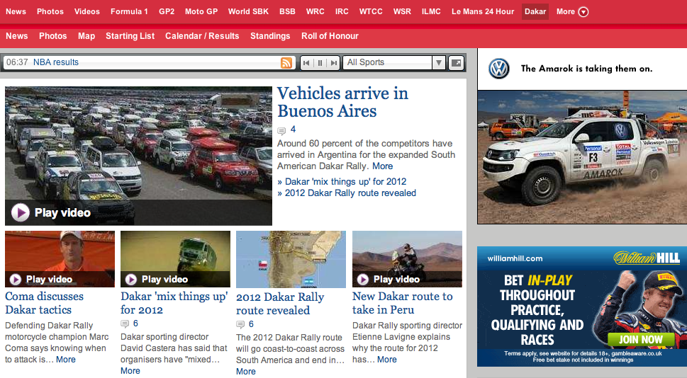Screen dimensions: 687x378
Task: Click More under New Dakar route Peru story
Action: click(387, 360)
